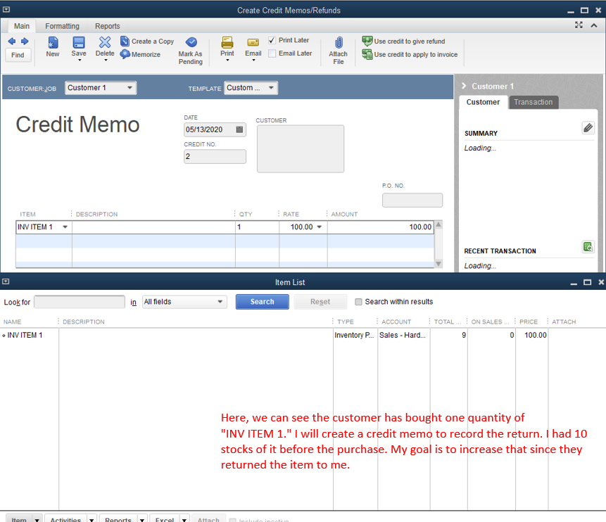
Task: Check the Search within results checkbox
Action: pos(359,302)
